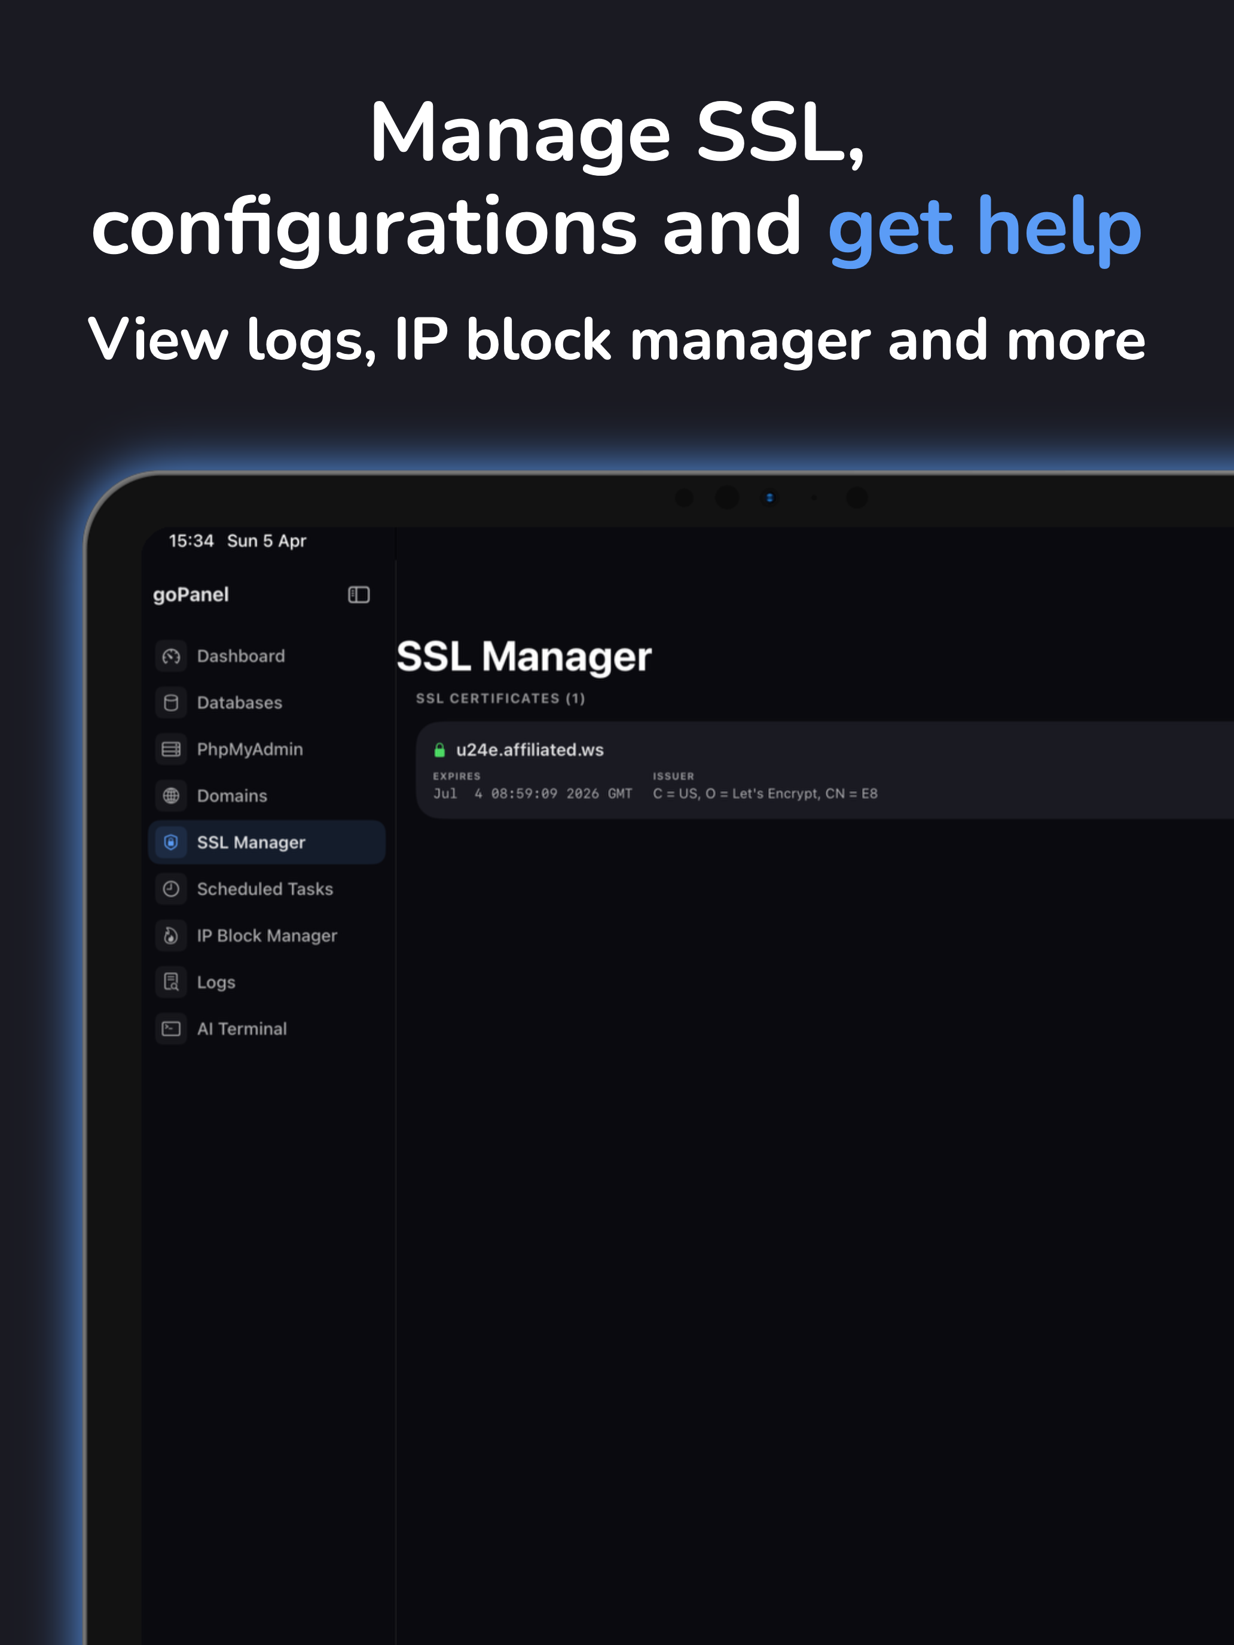This screenshot has width=1234, height=1645.
Task: Open IP Block Manager
Action: [x=267, y=935]
